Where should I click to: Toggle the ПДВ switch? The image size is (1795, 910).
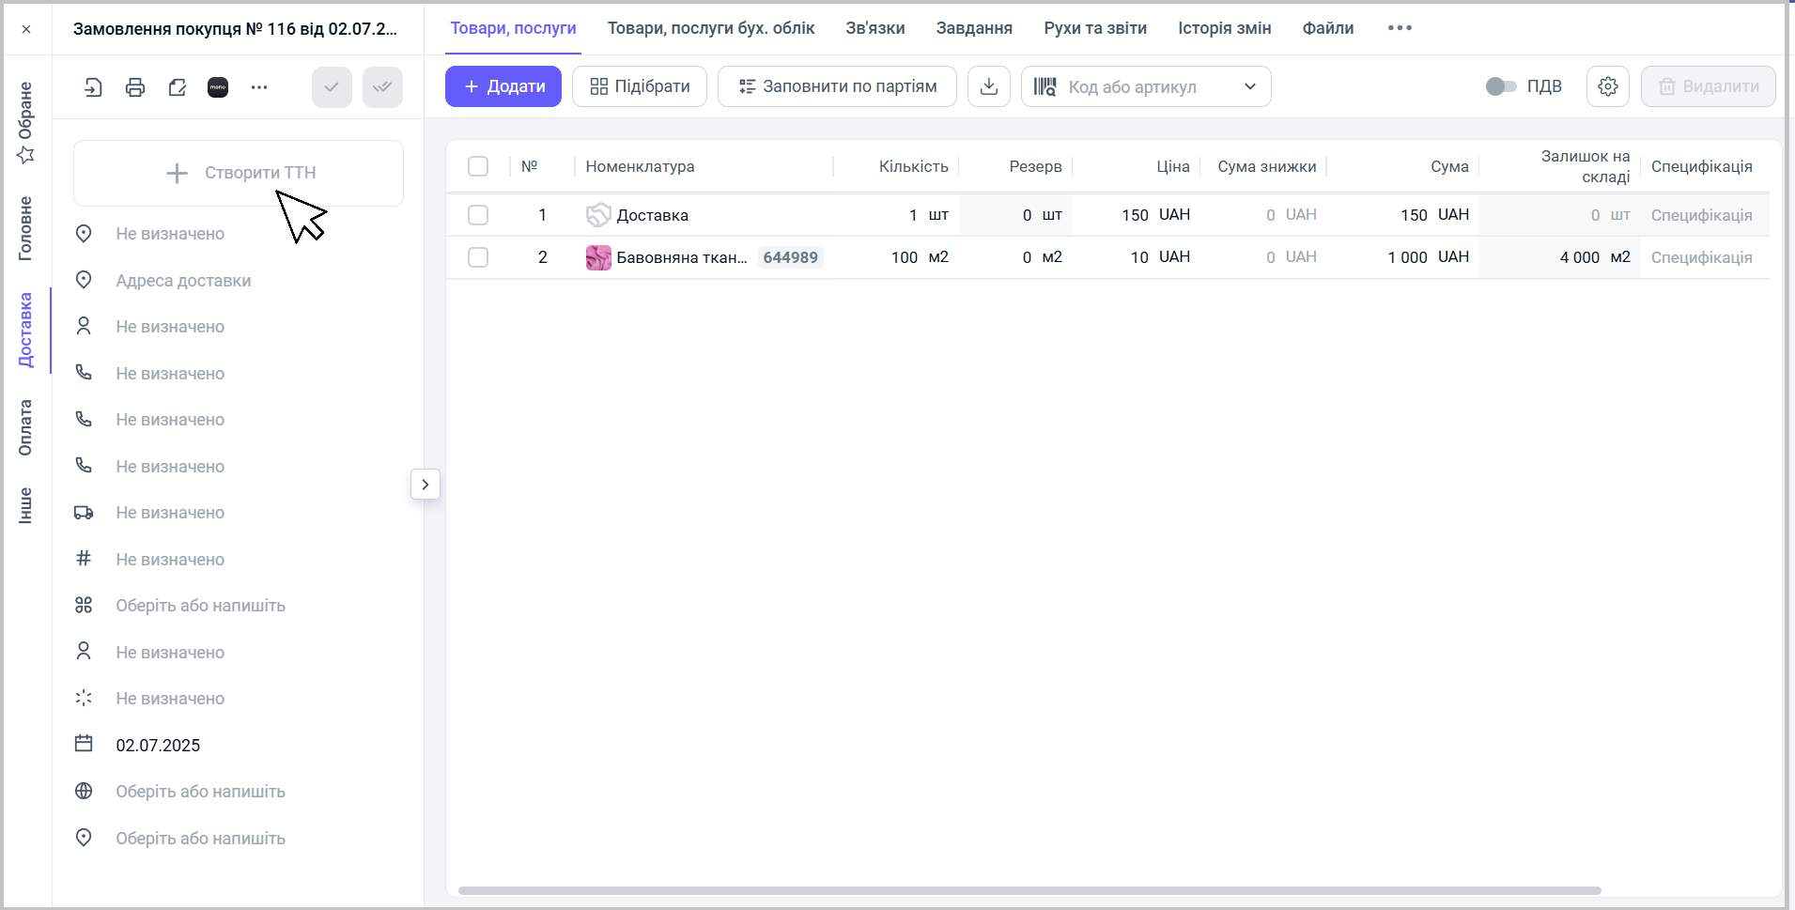pyautogui.click(x=1501, y=86)
